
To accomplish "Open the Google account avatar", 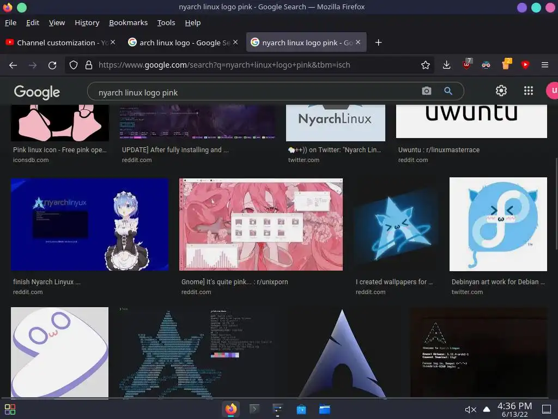I will tap(553, 91).
